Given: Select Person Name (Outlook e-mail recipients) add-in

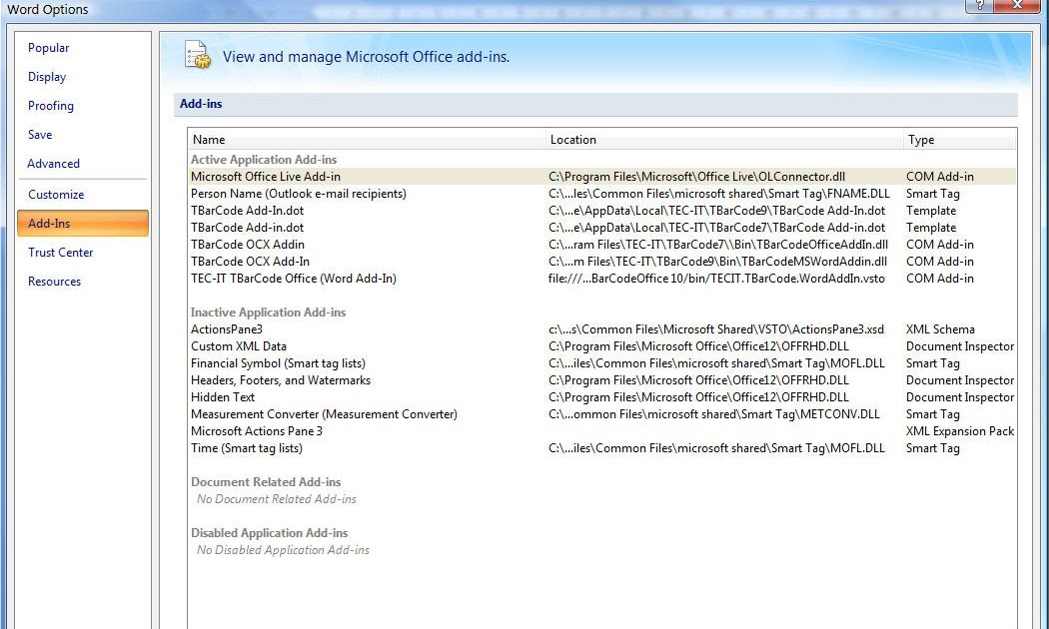Looking at the screenshot, I should tap(602, 194).
